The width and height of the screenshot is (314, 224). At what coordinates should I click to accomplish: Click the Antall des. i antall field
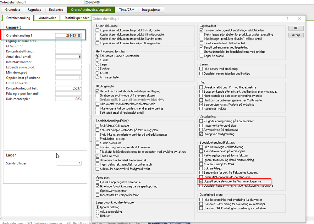(x=68, y=57)
